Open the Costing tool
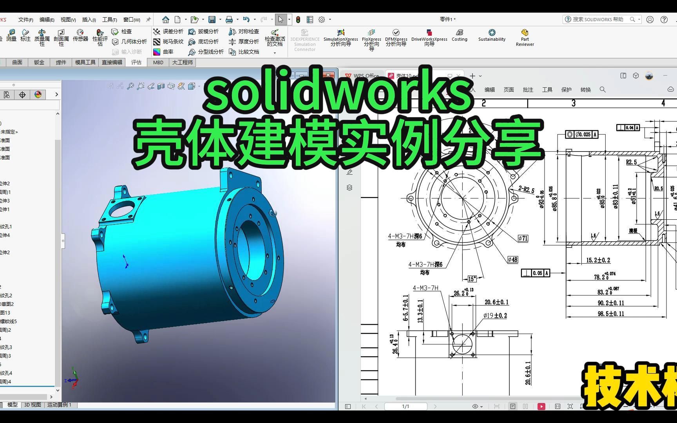The width and height of the screenshot is (677, 423). coord(460,35)
